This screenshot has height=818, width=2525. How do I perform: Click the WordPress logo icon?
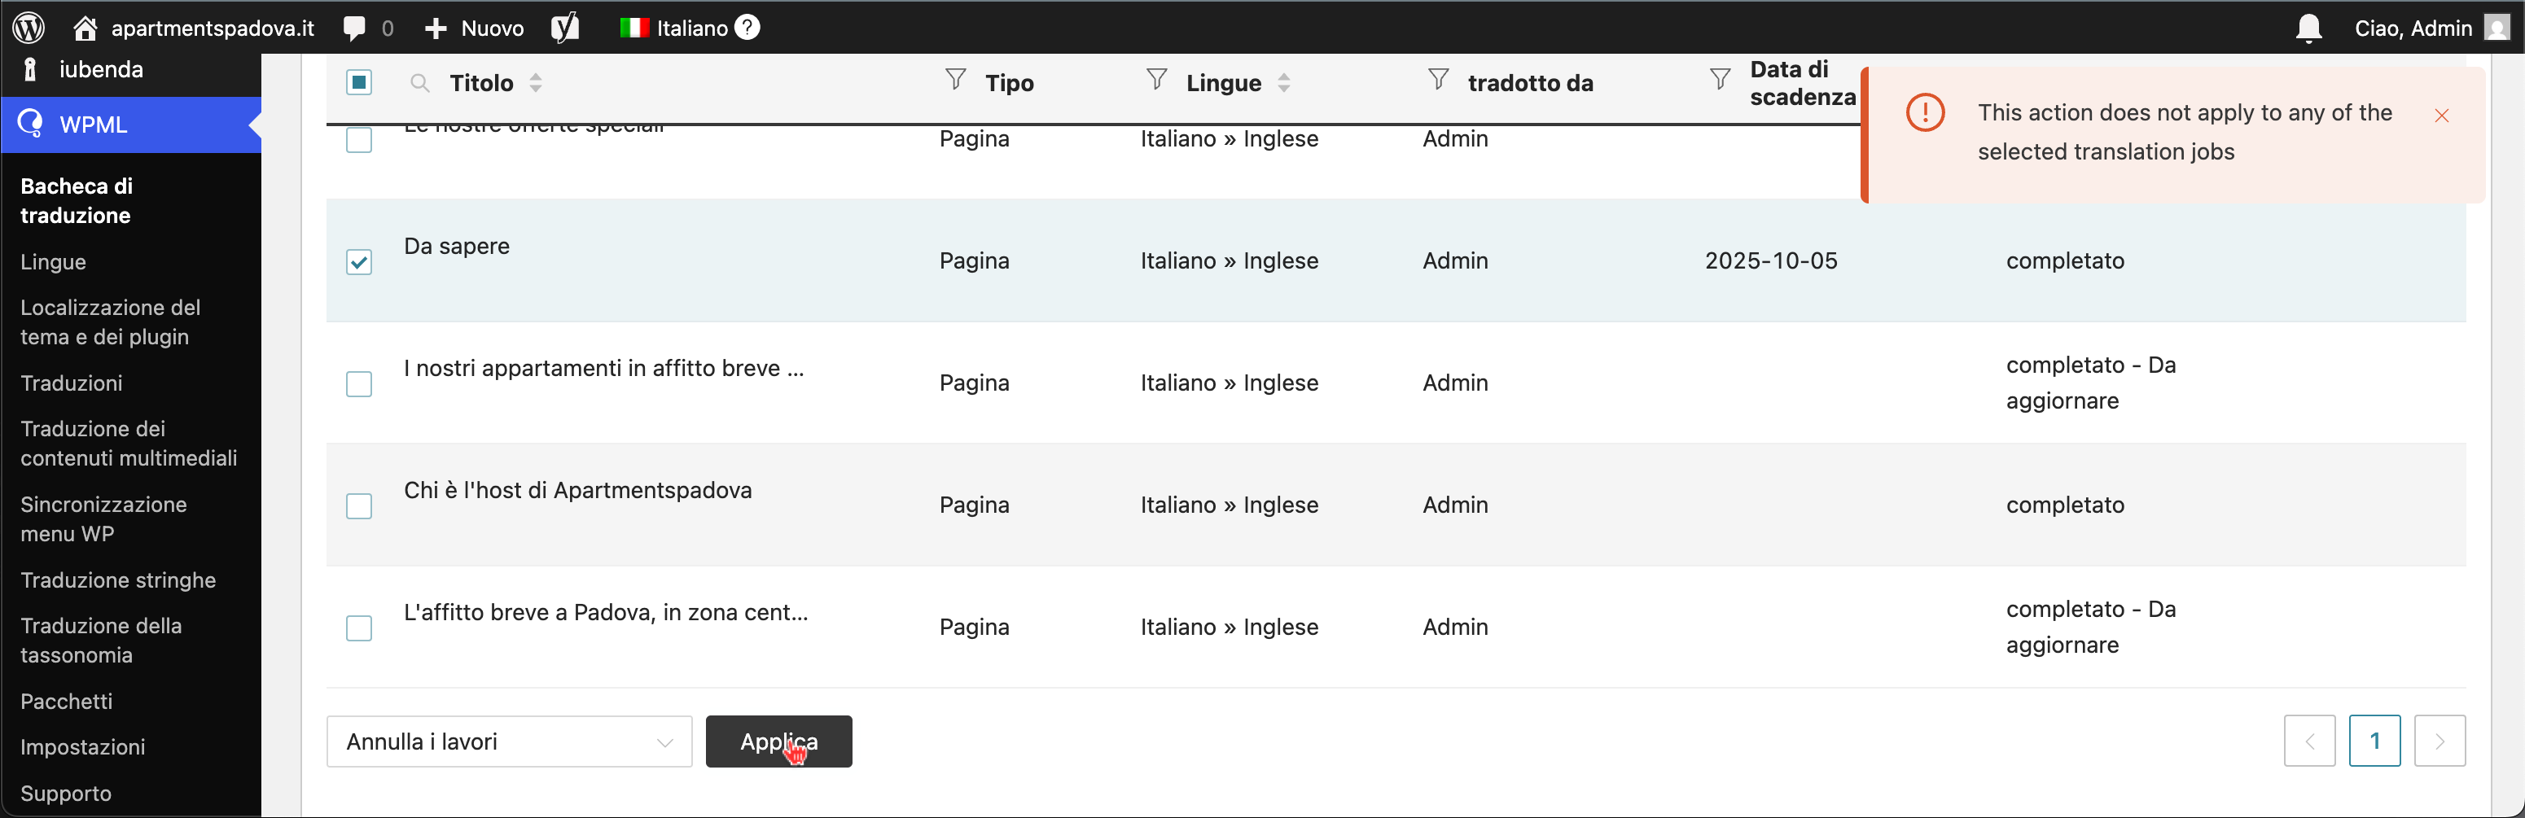pos(29,28)
